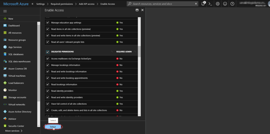Toggle the Delegated Permissions select-all checkbox
This screenshot has width=270, height=134.
click(x=48, y=52)
